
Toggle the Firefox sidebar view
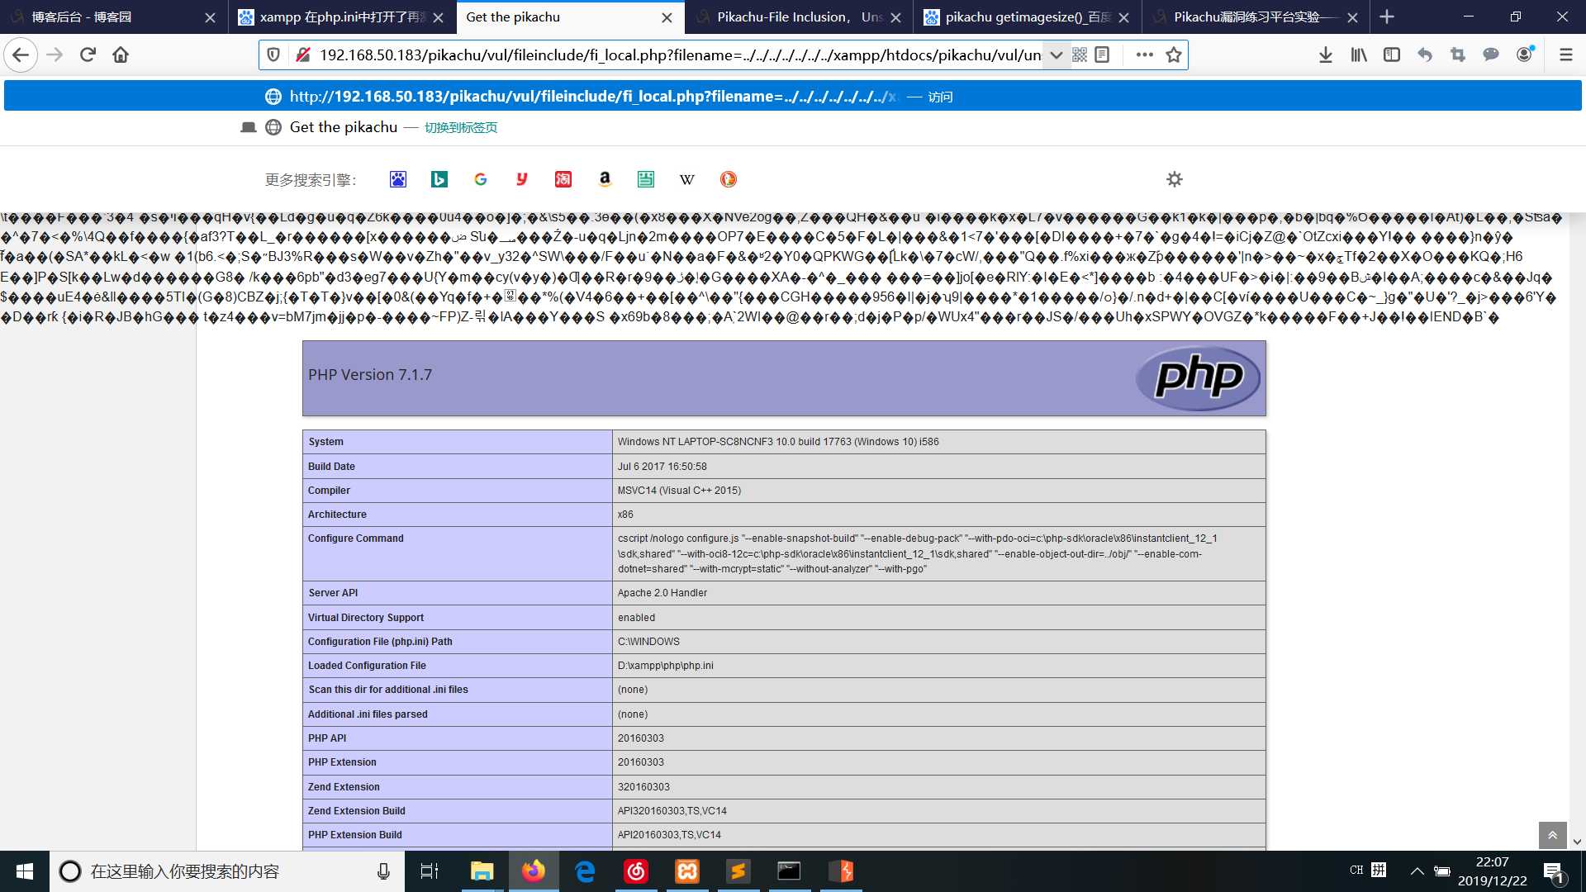[x=1391, y=55]
